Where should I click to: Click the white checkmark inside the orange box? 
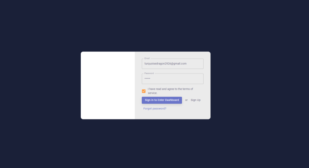[144, 91]
